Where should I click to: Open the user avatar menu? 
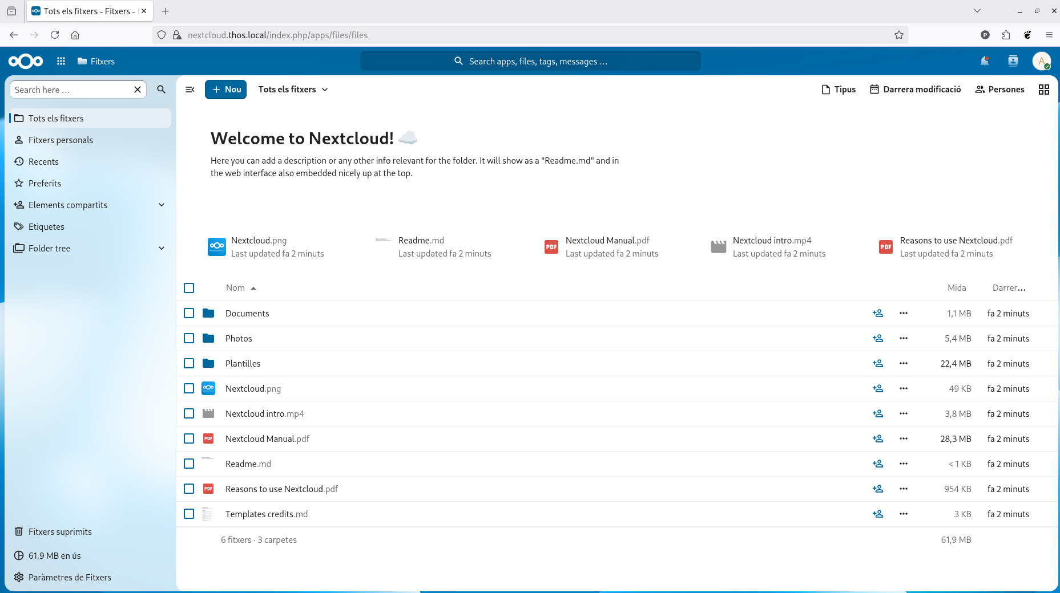click(x=1042, y=61)
